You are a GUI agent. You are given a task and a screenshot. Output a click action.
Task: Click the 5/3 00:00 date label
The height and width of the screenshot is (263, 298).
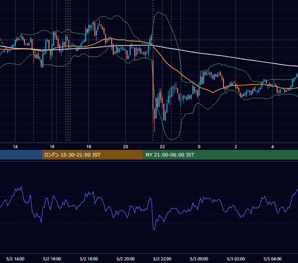[x=199, y=259]
